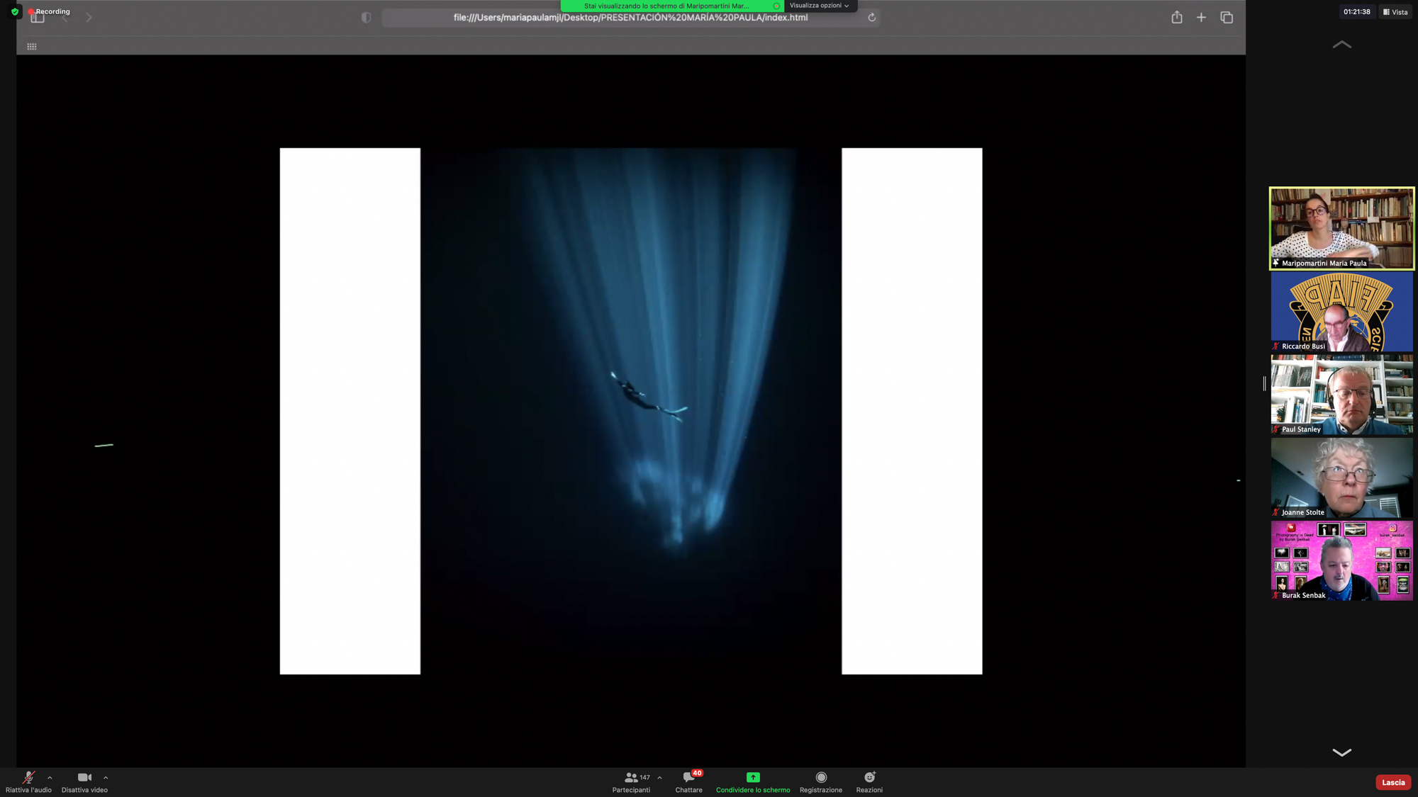Screen dimensions: 1418x797
Task: Expand audio options arrow beside microphone
Action: [50, 778]
